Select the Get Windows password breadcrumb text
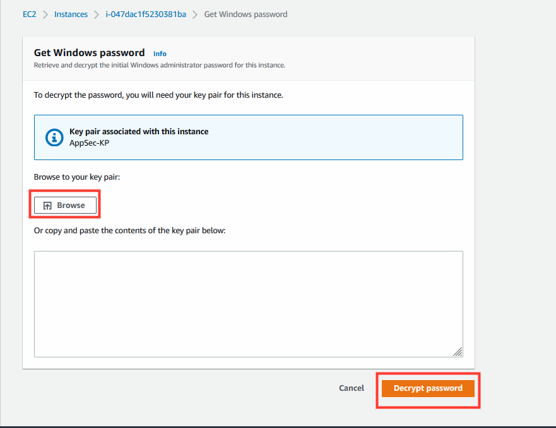 [x=245, y=14]
